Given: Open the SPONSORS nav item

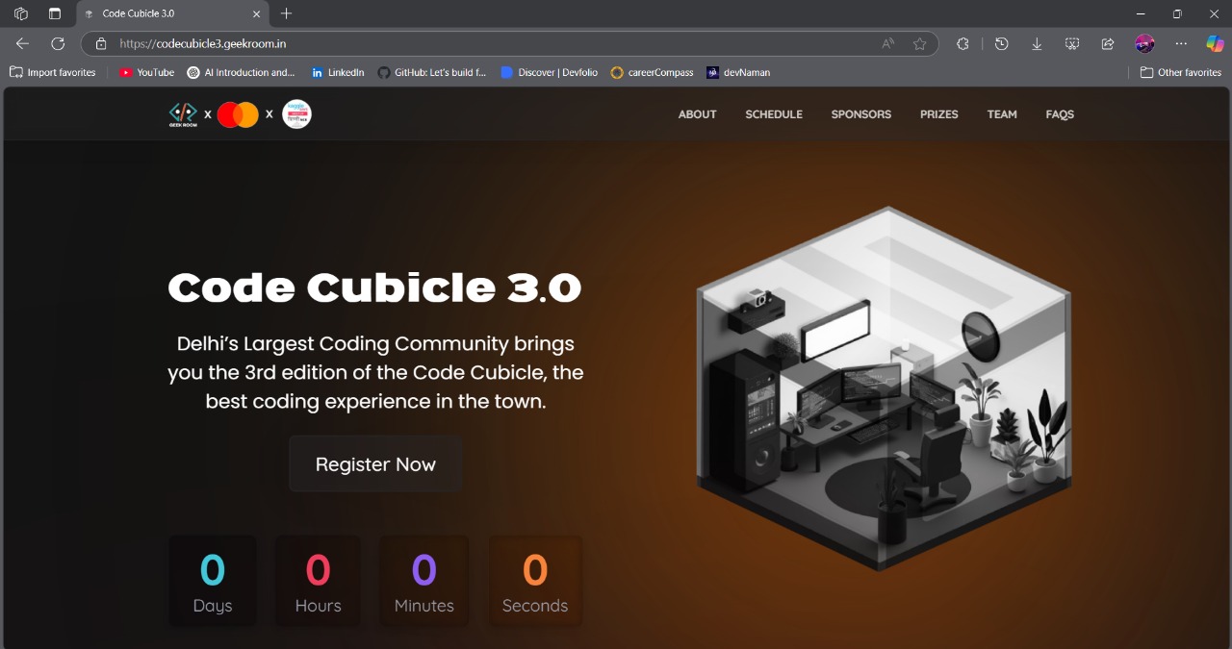Looking at the screenshot, I should click(860, 114).
